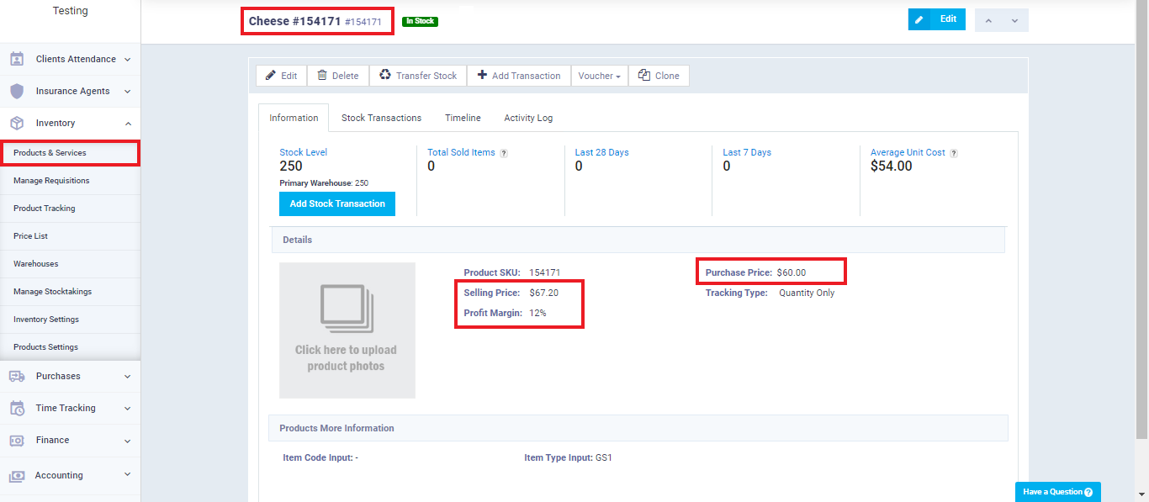Go to next product with down arrow
Image resolution: width=1149 pixels, height=502 pixels.
point(1014,20)
